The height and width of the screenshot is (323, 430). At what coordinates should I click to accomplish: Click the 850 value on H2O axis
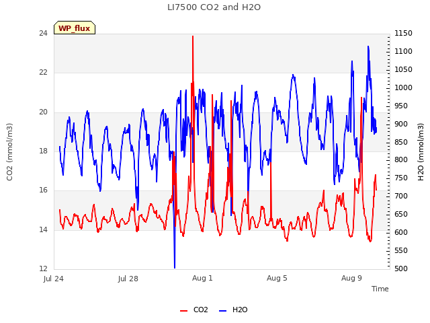click(x=401, y=142)
